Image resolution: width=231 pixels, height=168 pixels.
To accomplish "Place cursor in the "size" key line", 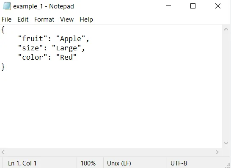I will point(52,48).
